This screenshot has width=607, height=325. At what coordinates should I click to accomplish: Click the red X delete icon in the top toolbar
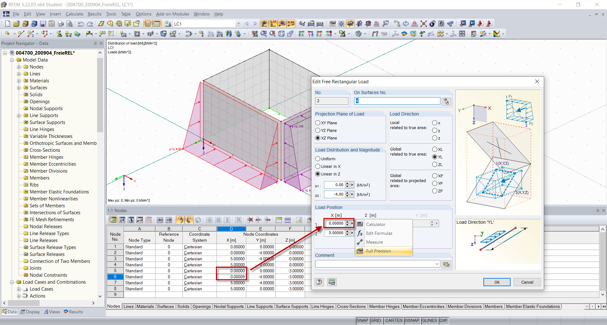click(x=424, y=24)
